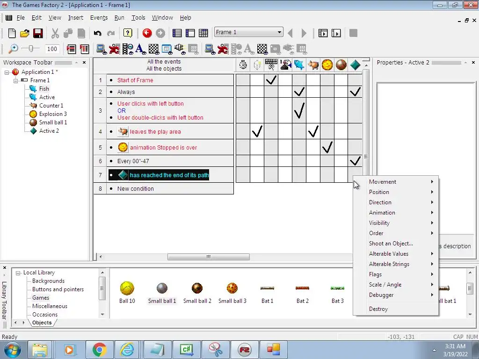479x359 pixels.
Task: Click Active 2 diamond column header
Action: [356, 65]
